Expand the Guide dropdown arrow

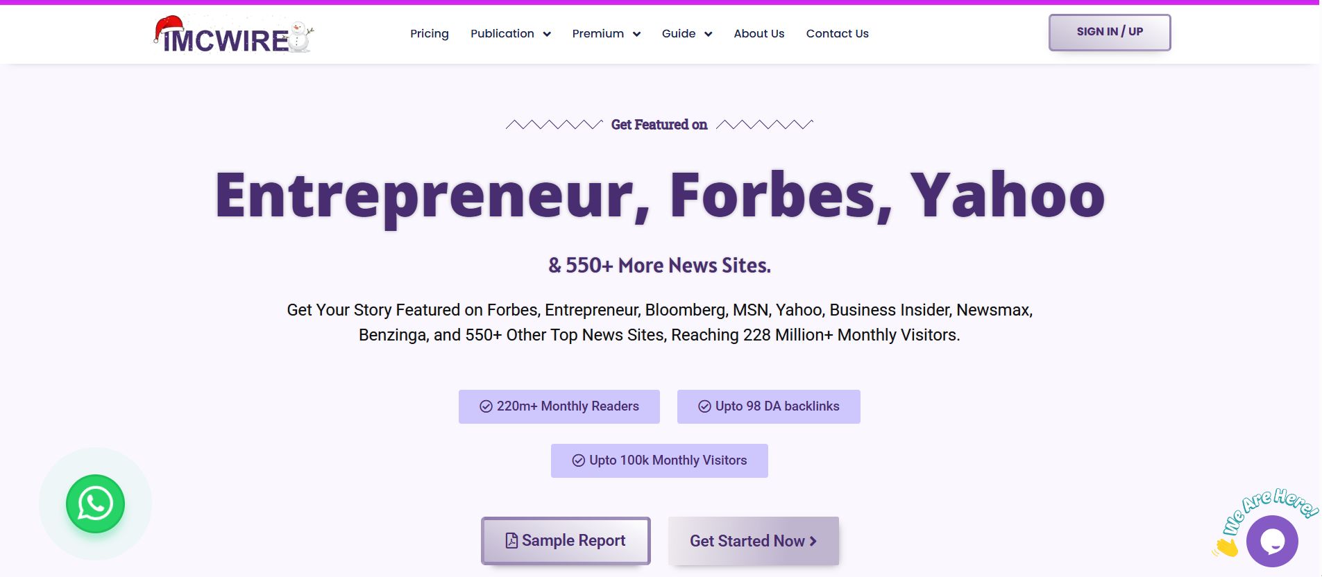point(708,34)
